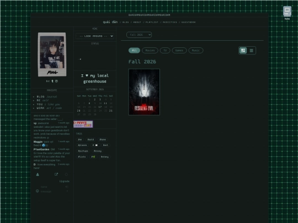The image size is (298, 223).
Task: Toggle chatbox sound speaker icon
Action: click(x=66, y=187)
